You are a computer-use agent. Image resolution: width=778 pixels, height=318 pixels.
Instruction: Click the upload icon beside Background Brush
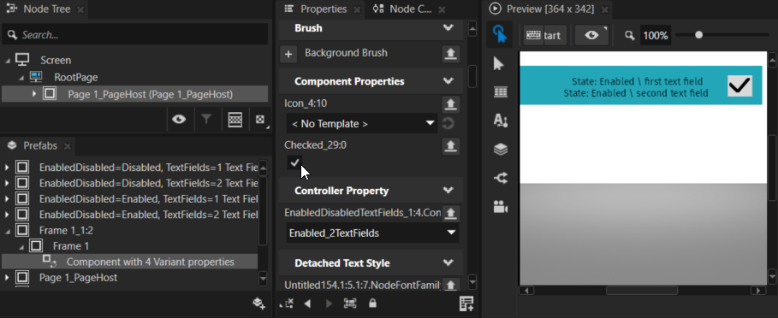pos(450,54)
